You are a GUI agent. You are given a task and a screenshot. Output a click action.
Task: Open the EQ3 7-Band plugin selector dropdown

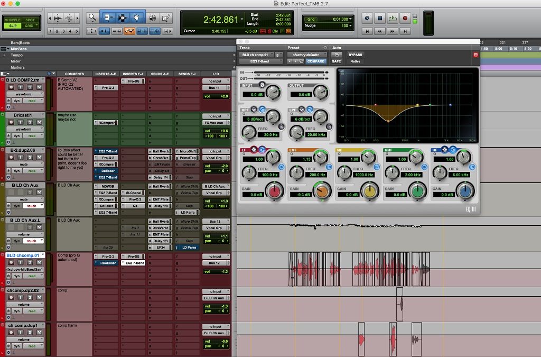point(261,61)
